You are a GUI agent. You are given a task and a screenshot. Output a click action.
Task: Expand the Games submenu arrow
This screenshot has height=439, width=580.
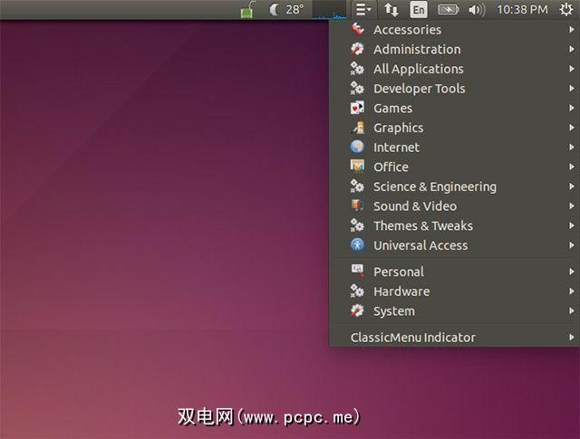click(x=572, y=108)
